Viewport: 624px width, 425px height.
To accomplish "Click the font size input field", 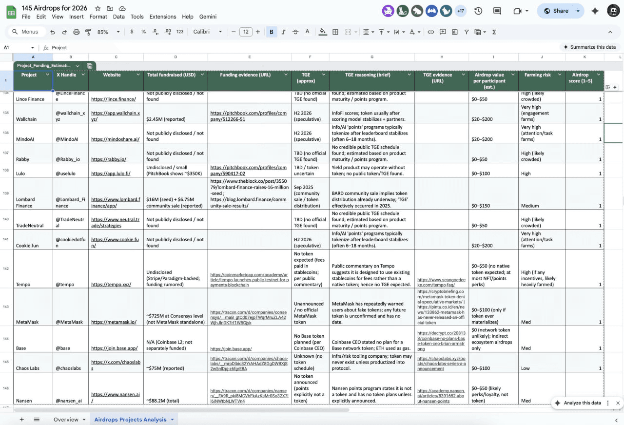I will coord(245,32).
